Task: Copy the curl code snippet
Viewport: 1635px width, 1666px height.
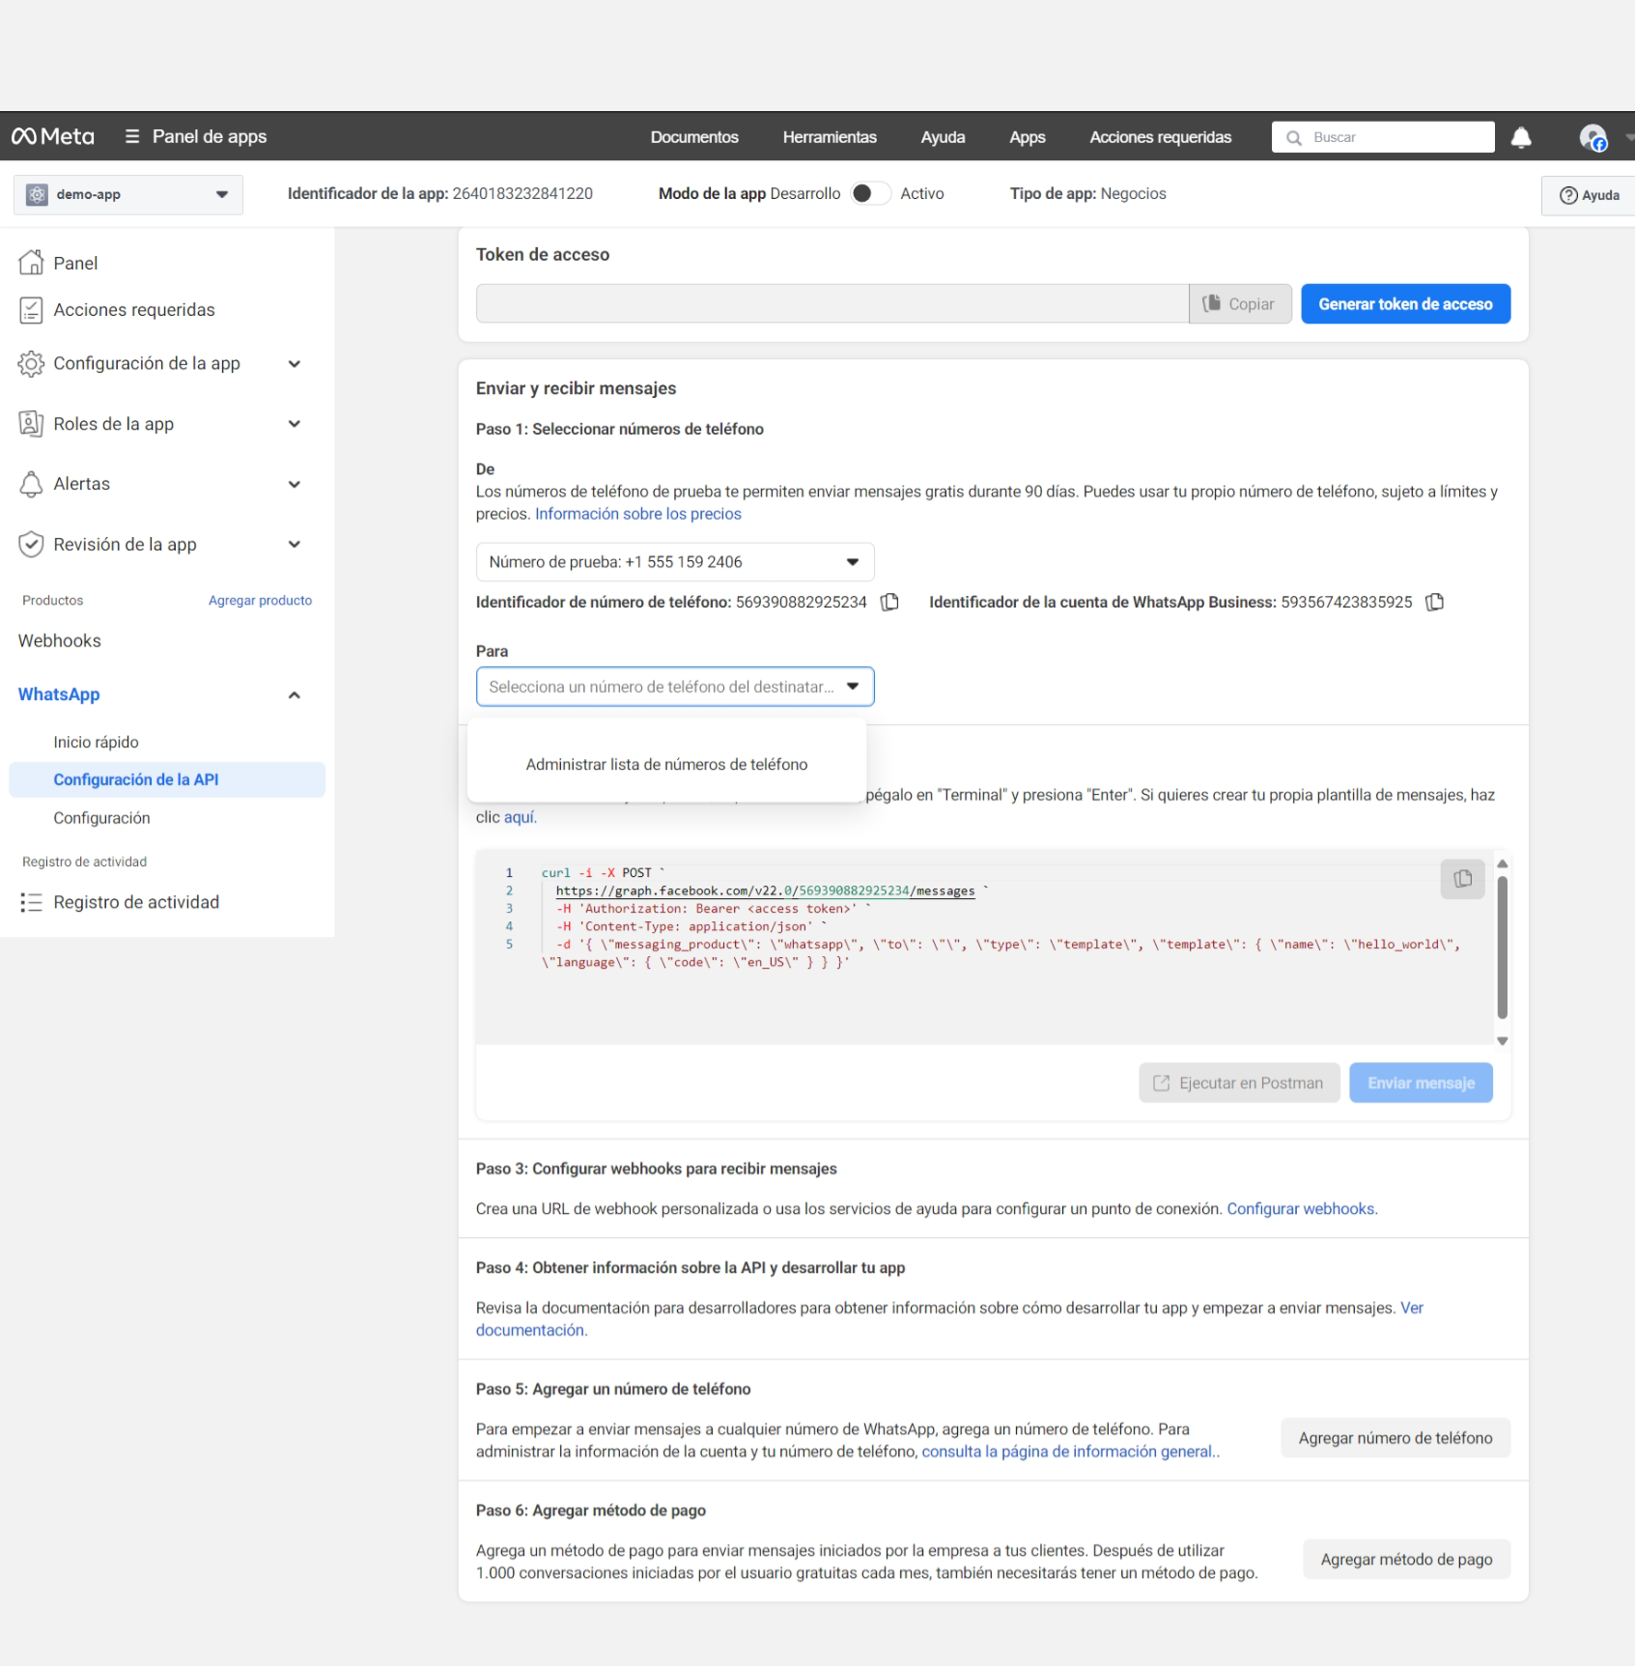Action: click(x=1462, y=879)
